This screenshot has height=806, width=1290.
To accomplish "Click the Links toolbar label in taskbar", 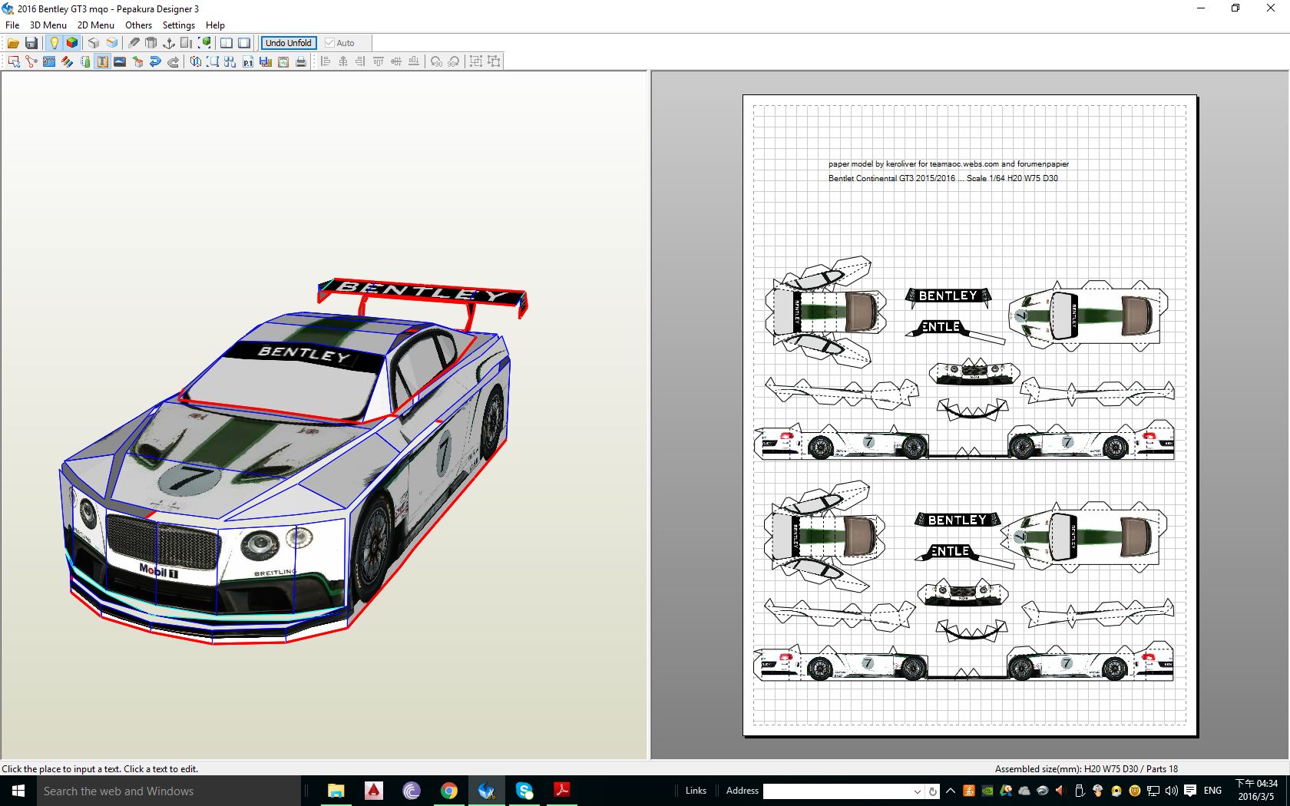I will pyautogui.click(x=696, y=791).
